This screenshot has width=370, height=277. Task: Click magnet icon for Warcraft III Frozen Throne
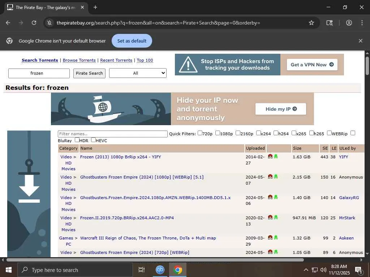pos(270,238)
